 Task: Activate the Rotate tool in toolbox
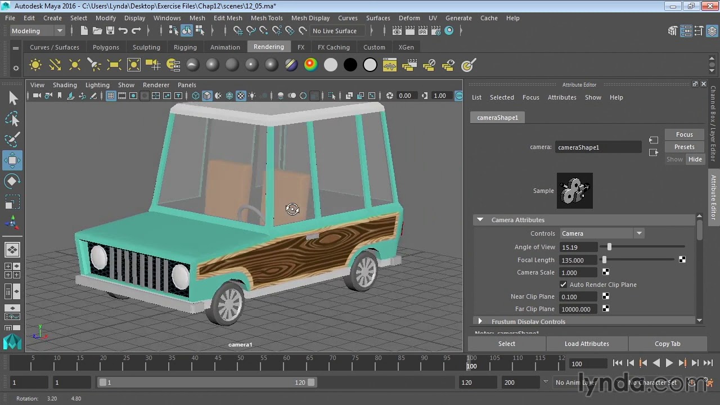[x=12, y=181]
